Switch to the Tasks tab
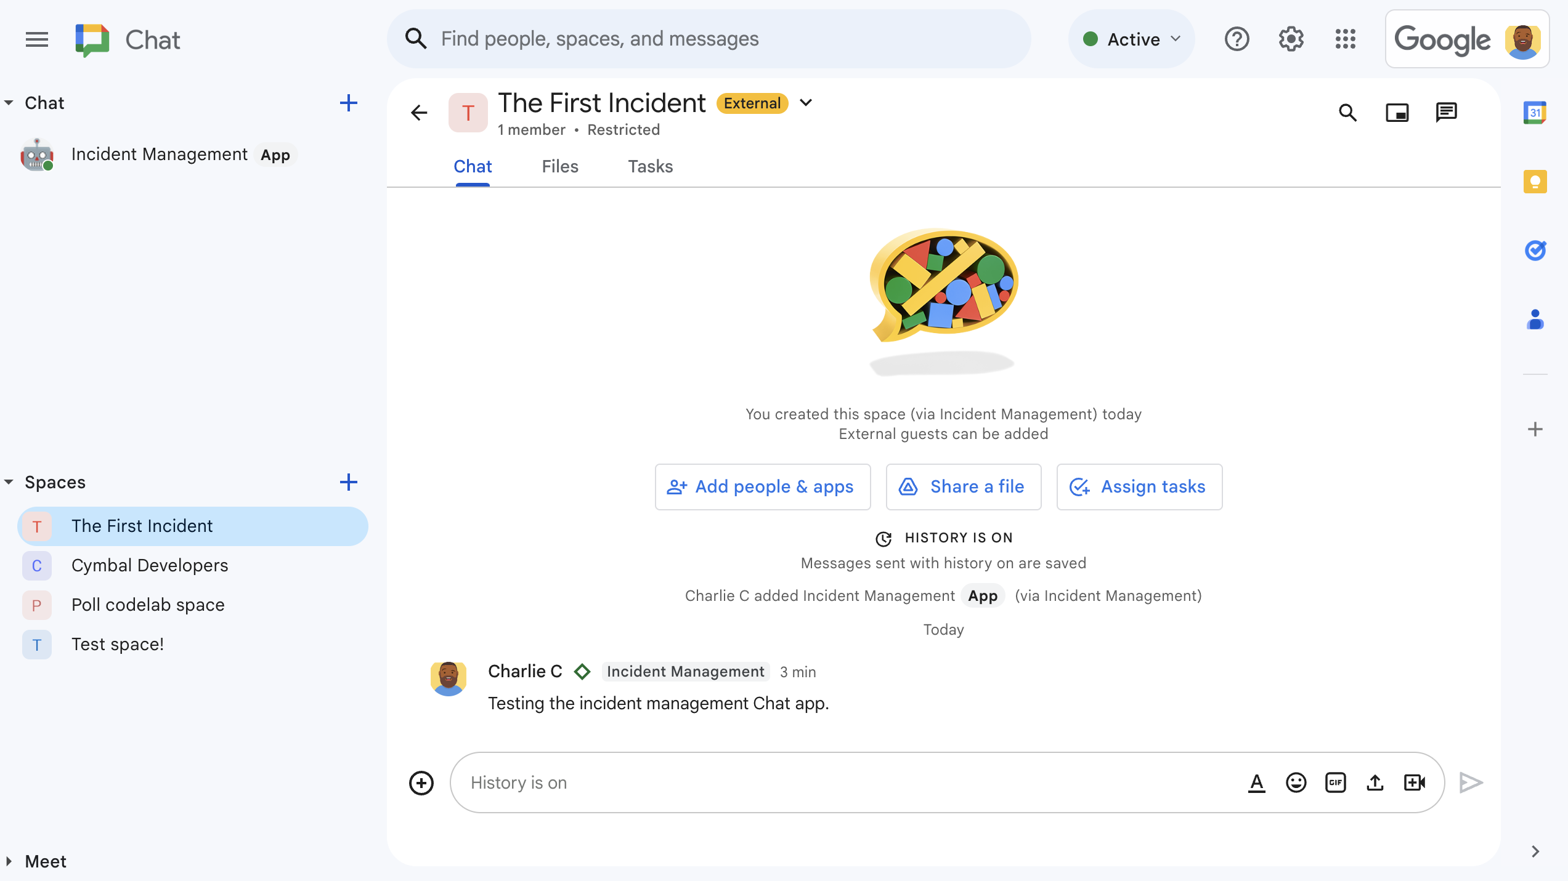Viewport: 1568px width, 881px height. coord(651,167)
